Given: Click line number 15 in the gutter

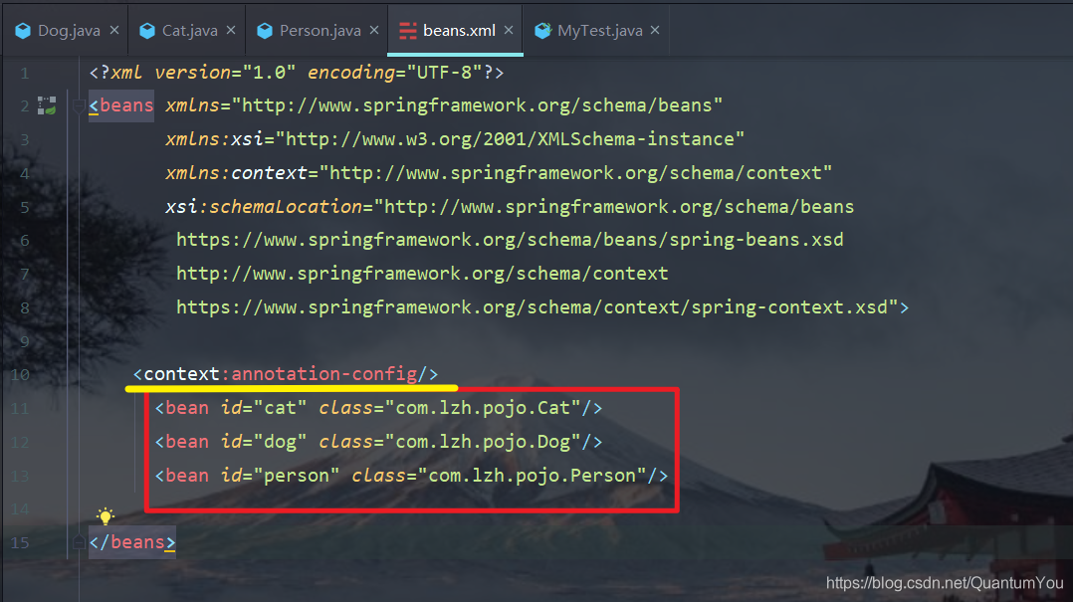Looking at the screenshot, I should point(20,543).
